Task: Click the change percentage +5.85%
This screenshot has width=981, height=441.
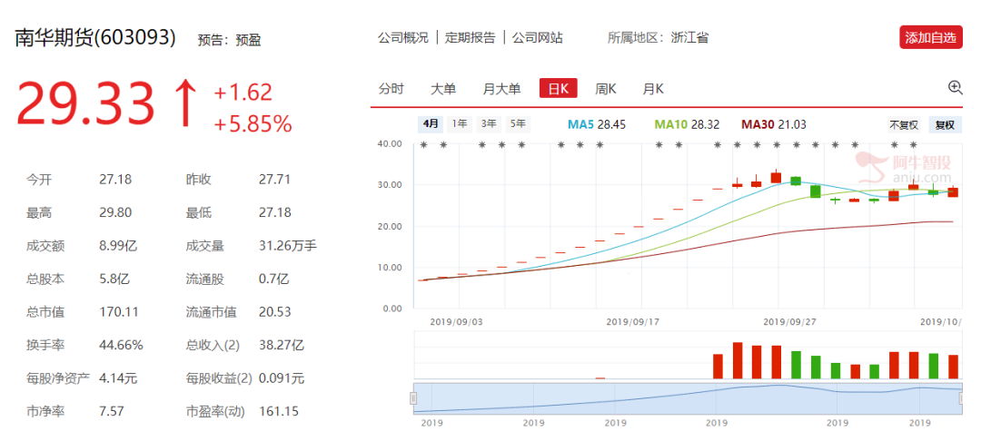Action: pyautogui.click(x=253, y=124)
